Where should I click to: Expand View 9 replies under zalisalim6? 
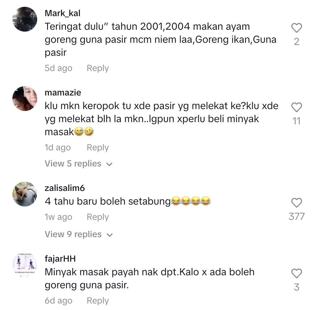point(79,234)
